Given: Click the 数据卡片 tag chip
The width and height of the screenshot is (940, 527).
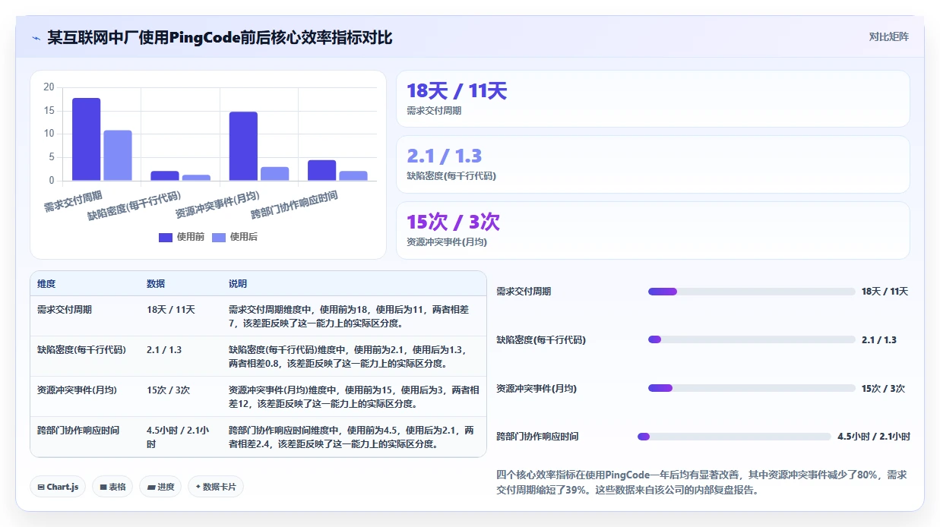Looking at the screenshot, I should coord(216,487).
